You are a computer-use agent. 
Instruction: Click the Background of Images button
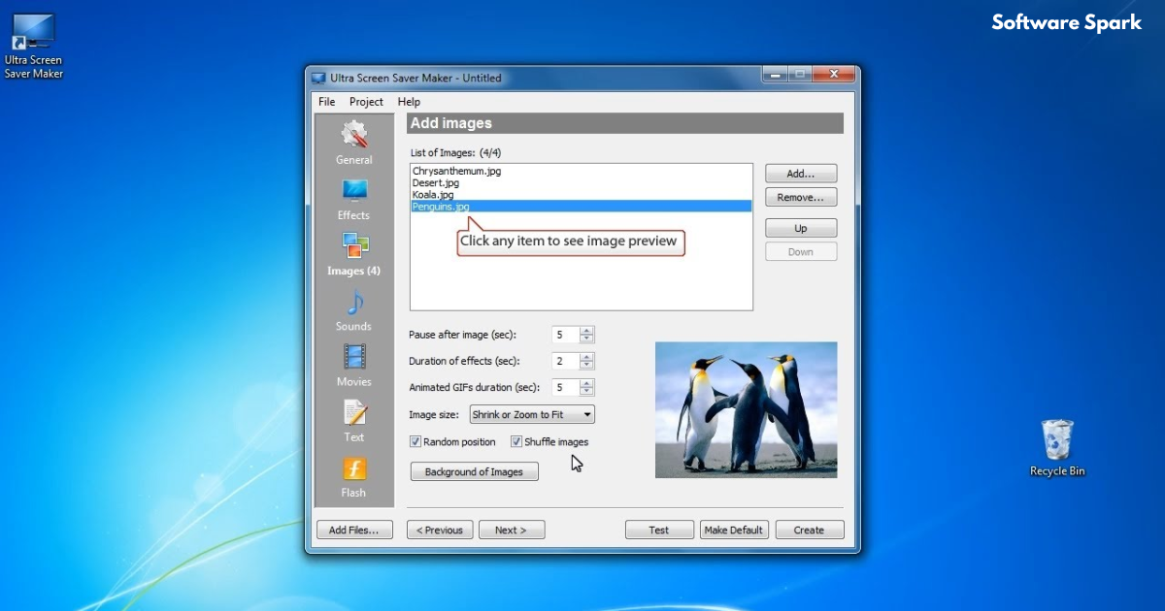click(475, 472)
